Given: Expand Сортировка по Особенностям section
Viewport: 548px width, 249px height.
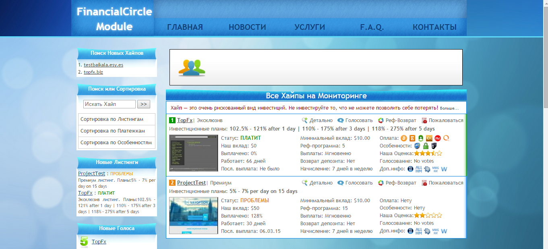Looking at the screenshot, I should [117, 142].
